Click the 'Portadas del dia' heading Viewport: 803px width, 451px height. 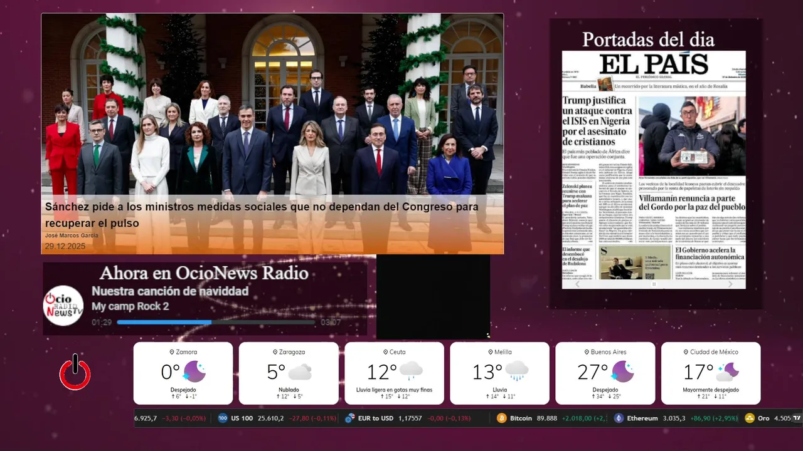[x=648, y=39]
